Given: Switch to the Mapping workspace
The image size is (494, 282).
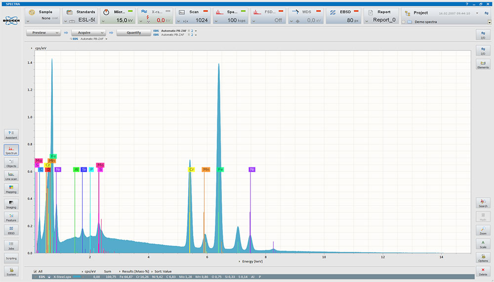Looking at the screenshot, I should (x=11, y=189).
